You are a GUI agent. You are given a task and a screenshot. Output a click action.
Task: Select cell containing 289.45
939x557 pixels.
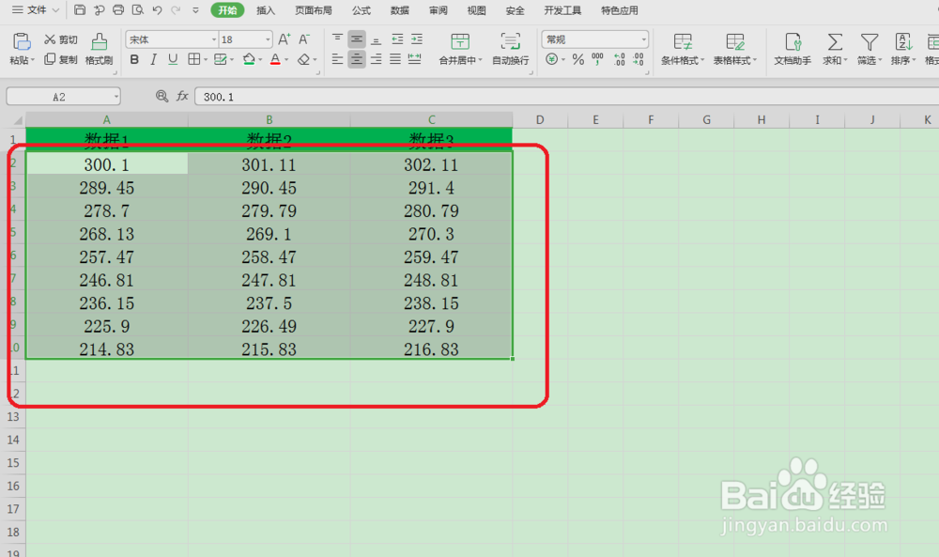click(x=107, y=188)
